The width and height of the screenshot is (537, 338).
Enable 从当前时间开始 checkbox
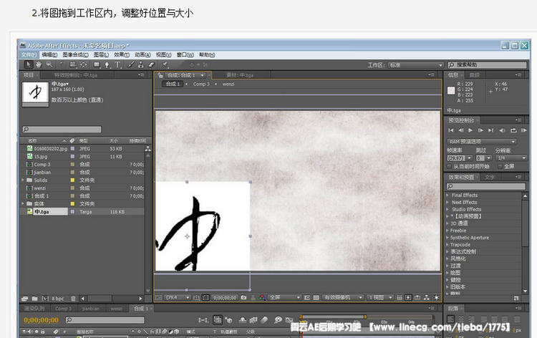coord(449,166)
